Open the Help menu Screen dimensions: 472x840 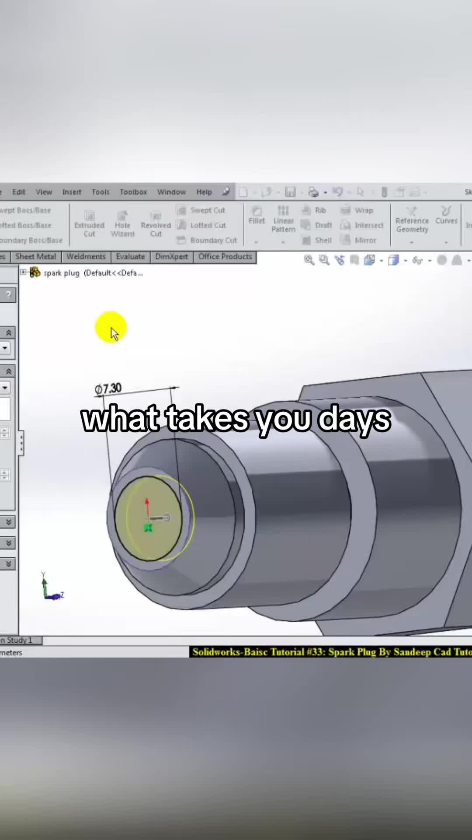[204, 192]
